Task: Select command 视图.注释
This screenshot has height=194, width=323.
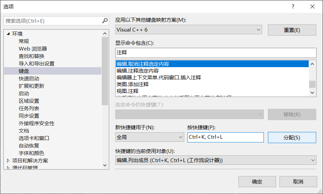Action: coord(212,91)
